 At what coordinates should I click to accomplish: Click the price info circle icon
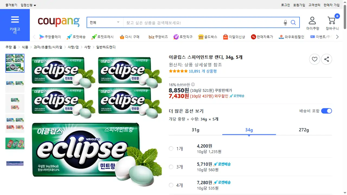pos(193,84)
